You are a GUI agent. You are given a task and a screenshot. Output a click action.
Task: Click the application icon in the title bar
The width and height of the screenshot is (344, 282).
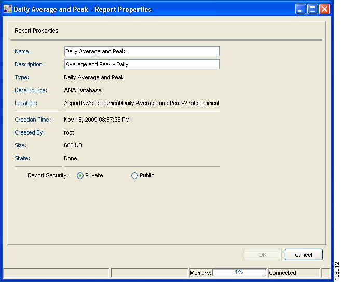coord(8,9)
